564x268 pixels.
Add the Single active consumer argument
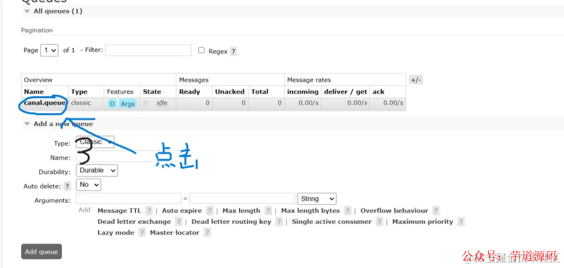(332, 222)
